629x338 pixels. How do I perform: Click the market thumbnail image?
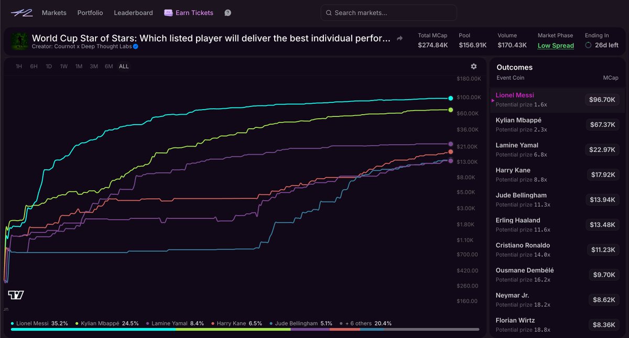click(x=18, y=42)
